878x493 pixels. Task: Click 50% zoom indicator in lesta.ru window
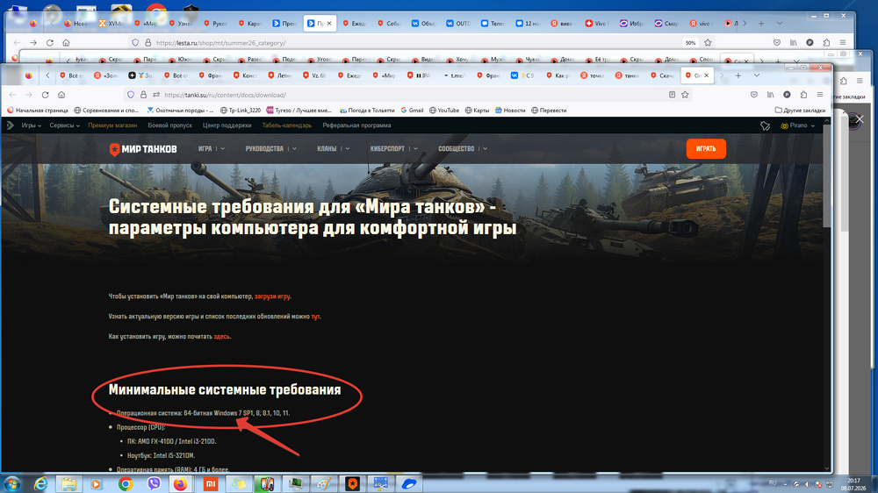click(690, 42)
